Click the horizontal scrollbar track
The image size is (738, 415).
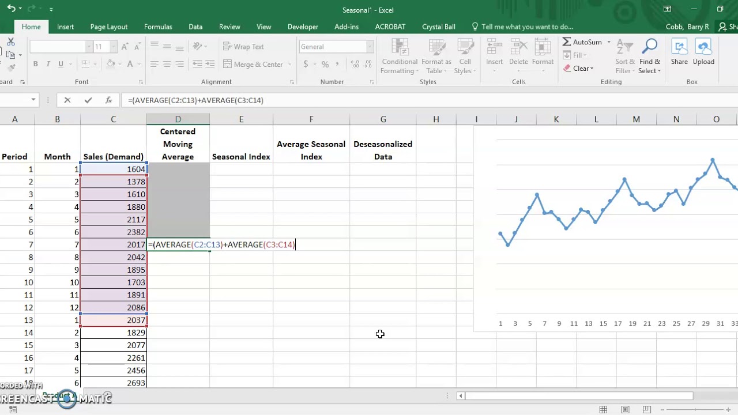[579, 396]
